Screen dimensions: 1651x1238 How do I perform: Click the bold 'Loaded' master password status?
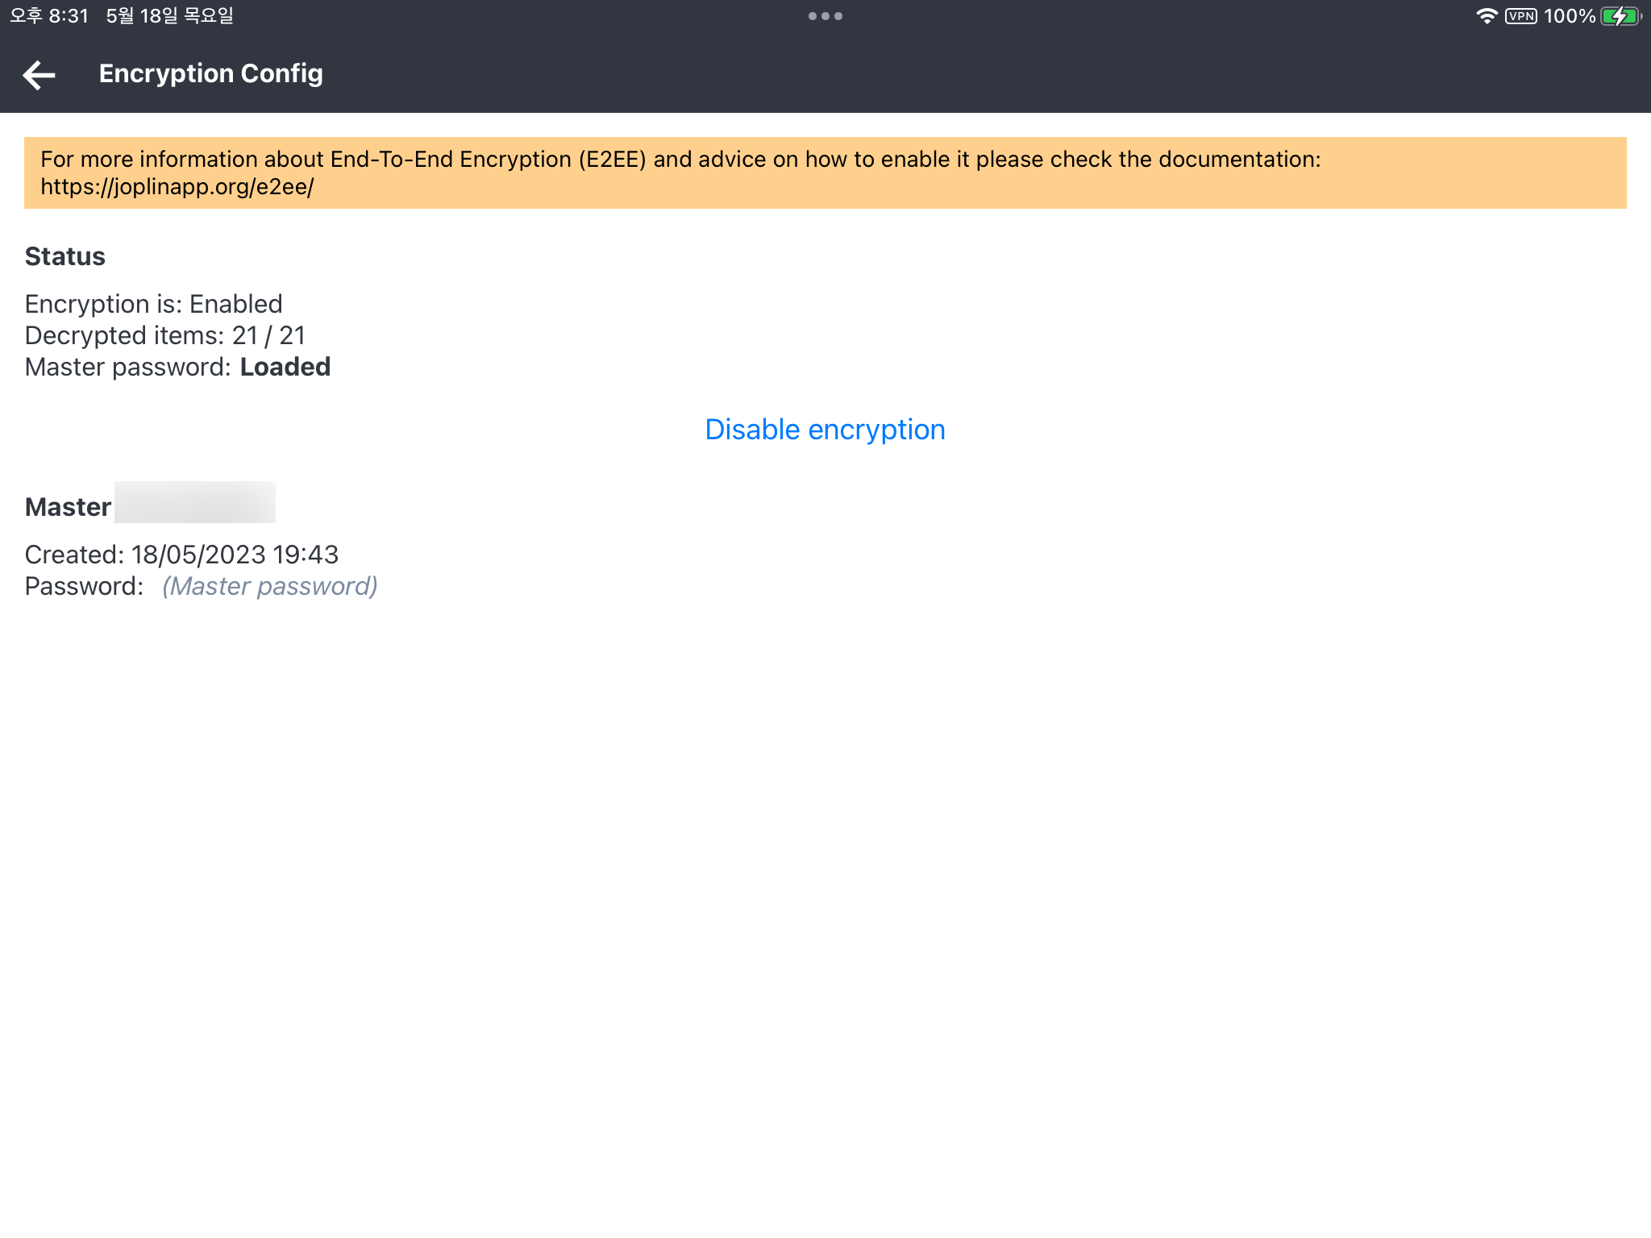click(x=285, y=367)
